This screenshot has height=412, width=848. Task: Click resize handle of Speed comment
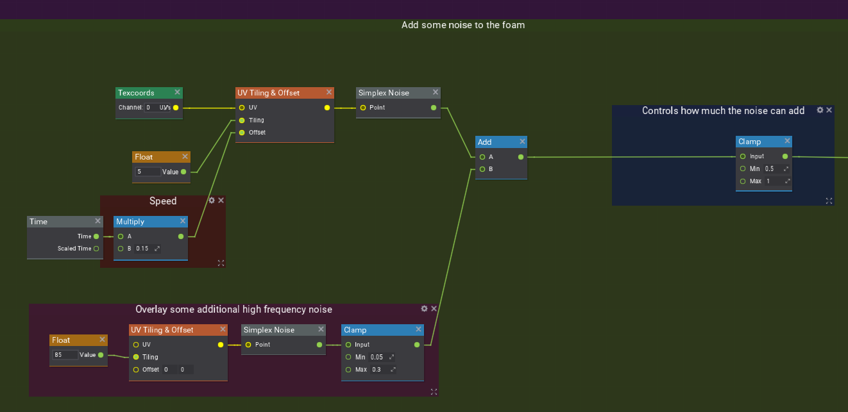[221, 263]
